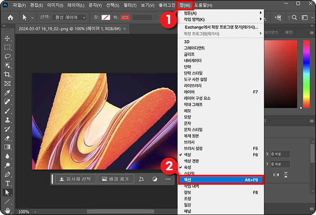Select the Path Selection tool
This screenshot has height=215, width=316.
tap(8, 192)
